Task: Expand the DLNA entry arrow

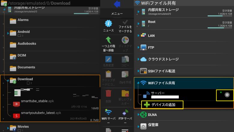Action: tap(138, 115)
